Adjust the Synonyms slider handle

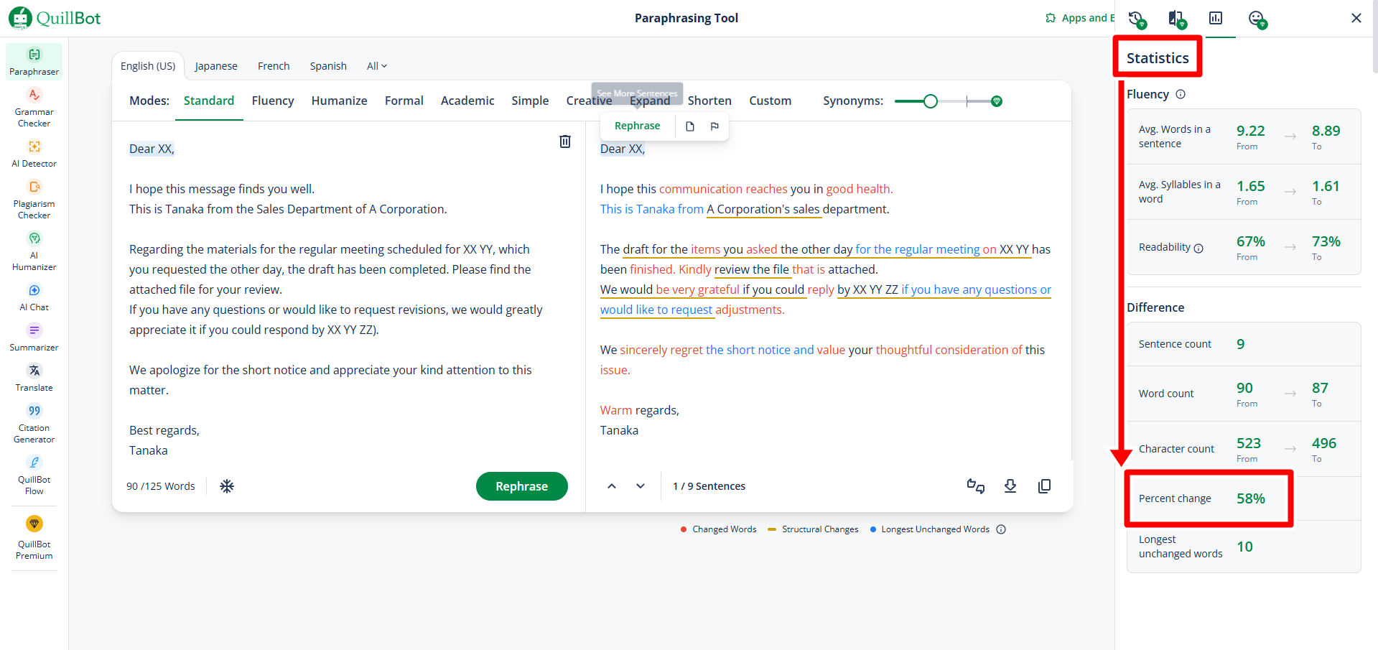[931, 101]
